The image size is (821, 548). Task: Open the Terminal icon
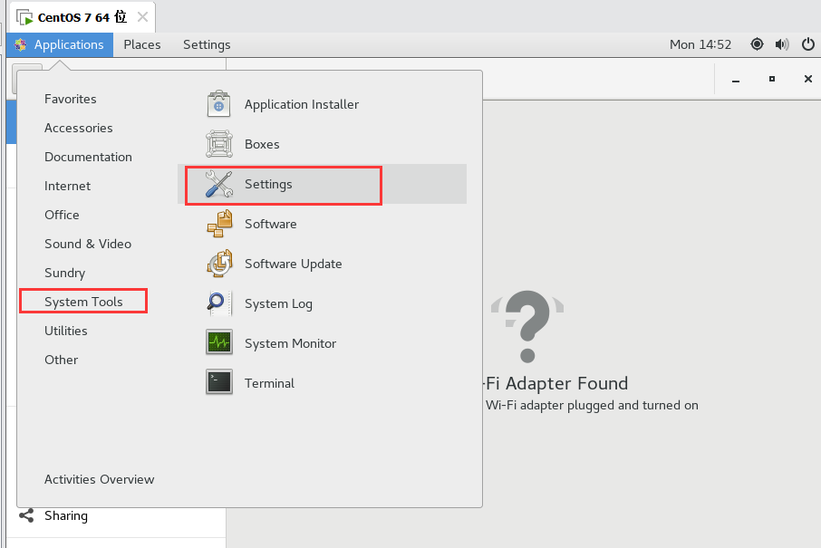click(x=219, y=382)
